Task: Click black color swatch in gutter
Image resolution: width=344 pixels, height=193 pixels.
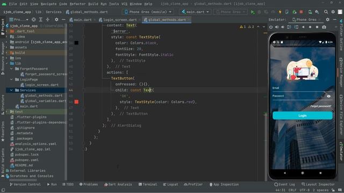Action: pos(76,43)
